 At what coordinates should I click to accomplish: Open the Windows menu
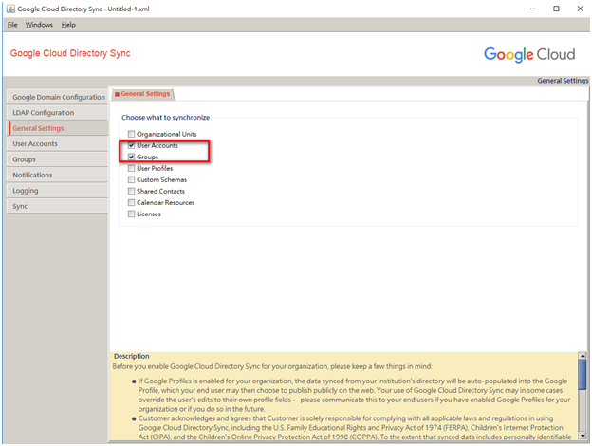tap(39, 24)
